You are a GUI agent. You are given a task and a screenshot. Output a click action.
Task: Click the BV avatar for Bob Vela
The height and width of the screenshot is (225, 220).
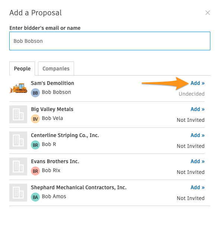35,119
